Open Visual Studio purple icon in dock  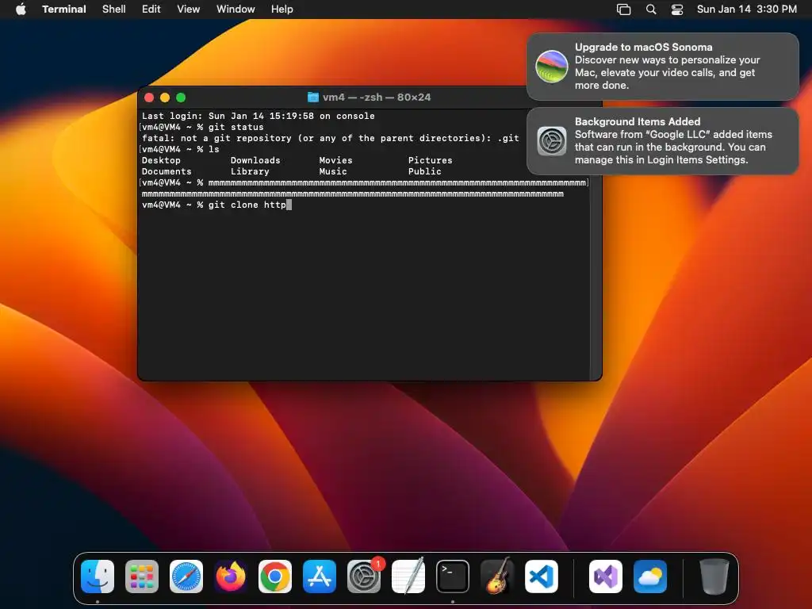coord(605,576)
